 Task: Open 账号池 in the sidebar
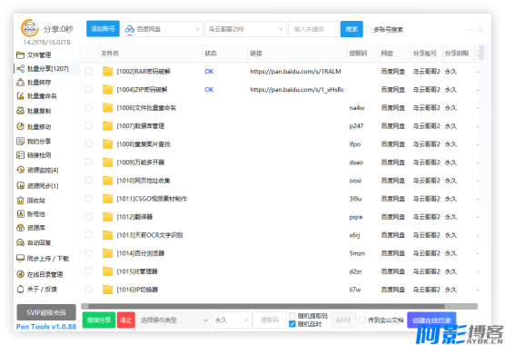(31, 214)
